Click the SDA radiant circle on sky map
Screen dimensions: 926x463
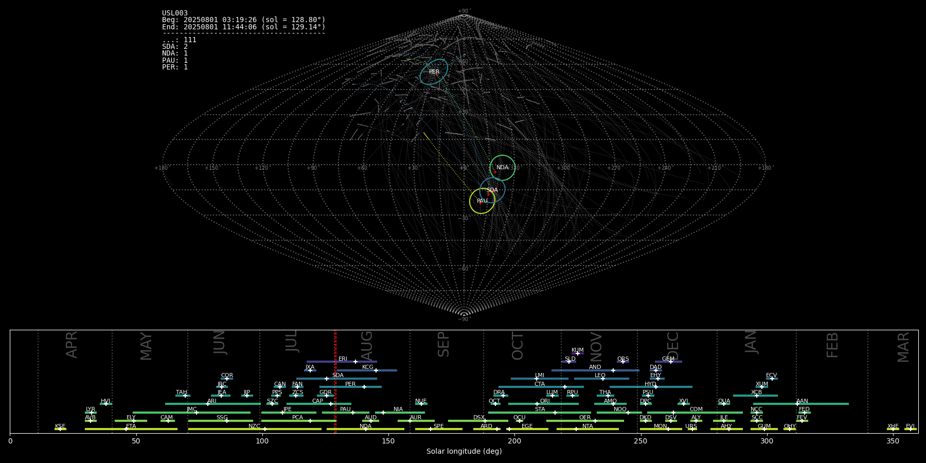492,190
